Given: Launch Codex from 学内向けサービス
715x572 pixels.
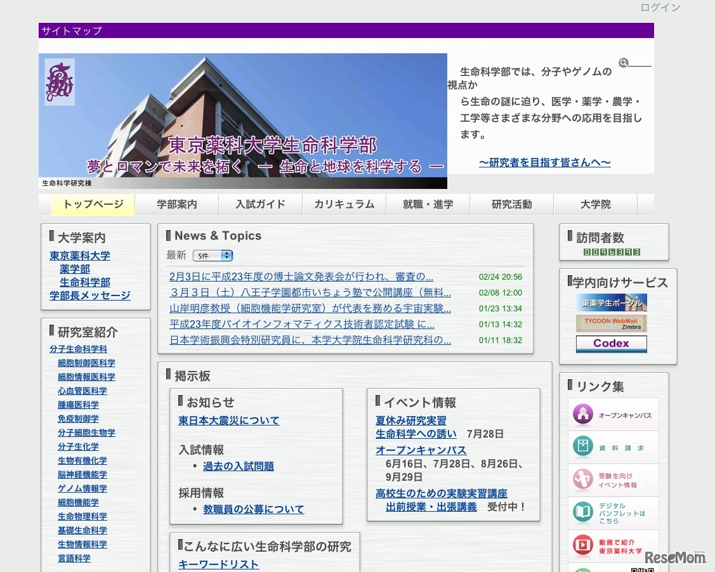Looking at the screenshot, I should pyautogui.click(x=610, y=344).
